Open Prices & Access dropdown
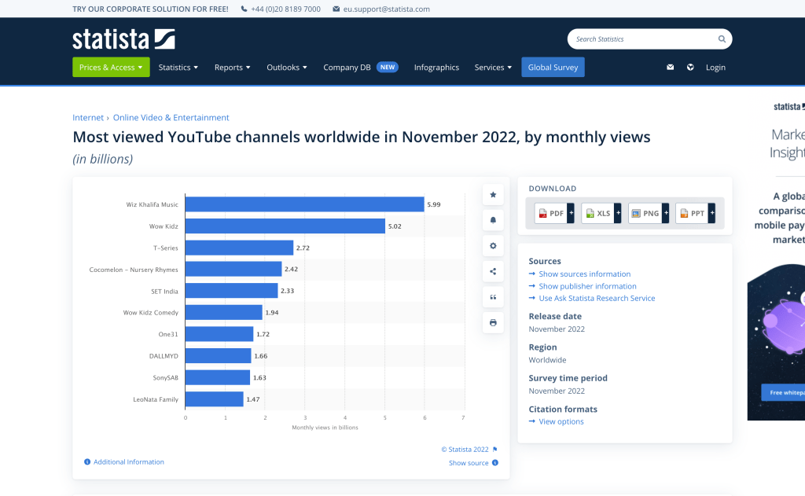805x496 pixels. [111, 68]
